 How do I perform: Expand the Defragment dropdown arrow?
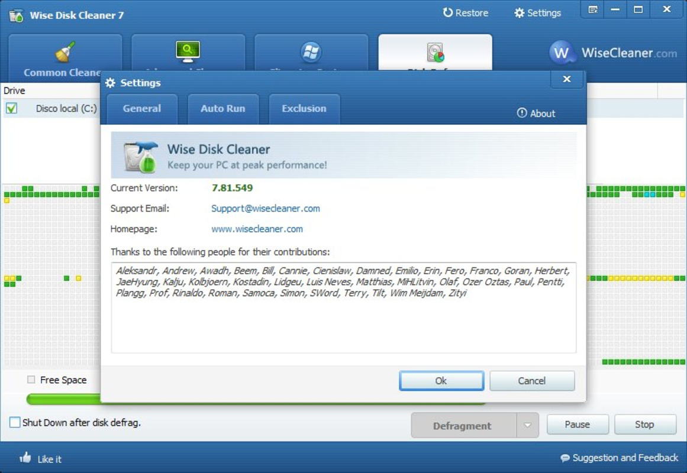point(527,425)
